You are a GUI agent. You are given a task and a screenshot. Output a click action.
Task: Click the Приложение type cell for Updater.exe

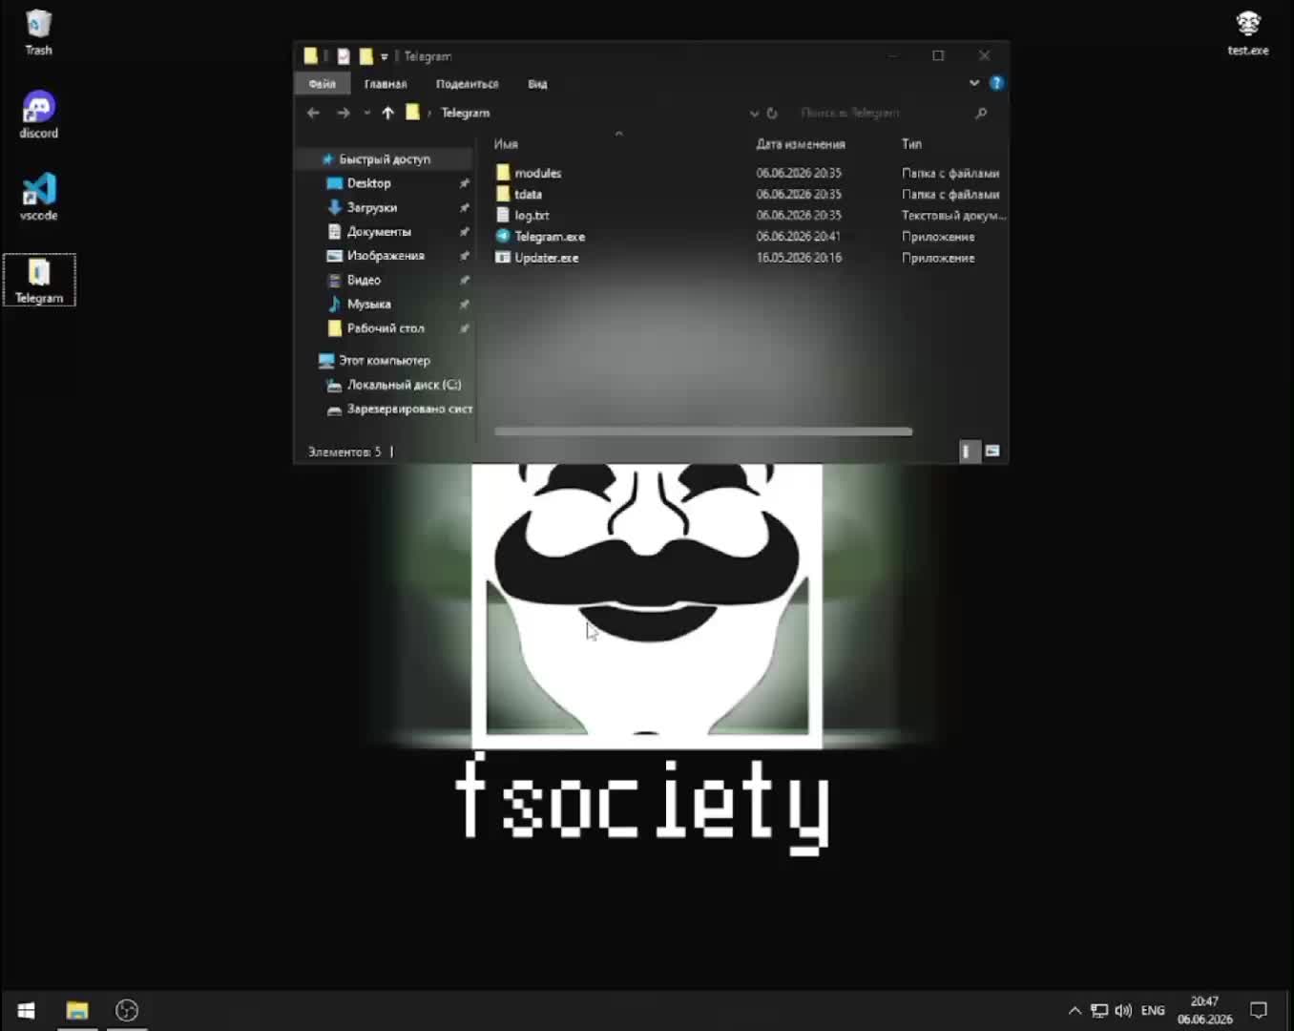[x=938, y=258]
